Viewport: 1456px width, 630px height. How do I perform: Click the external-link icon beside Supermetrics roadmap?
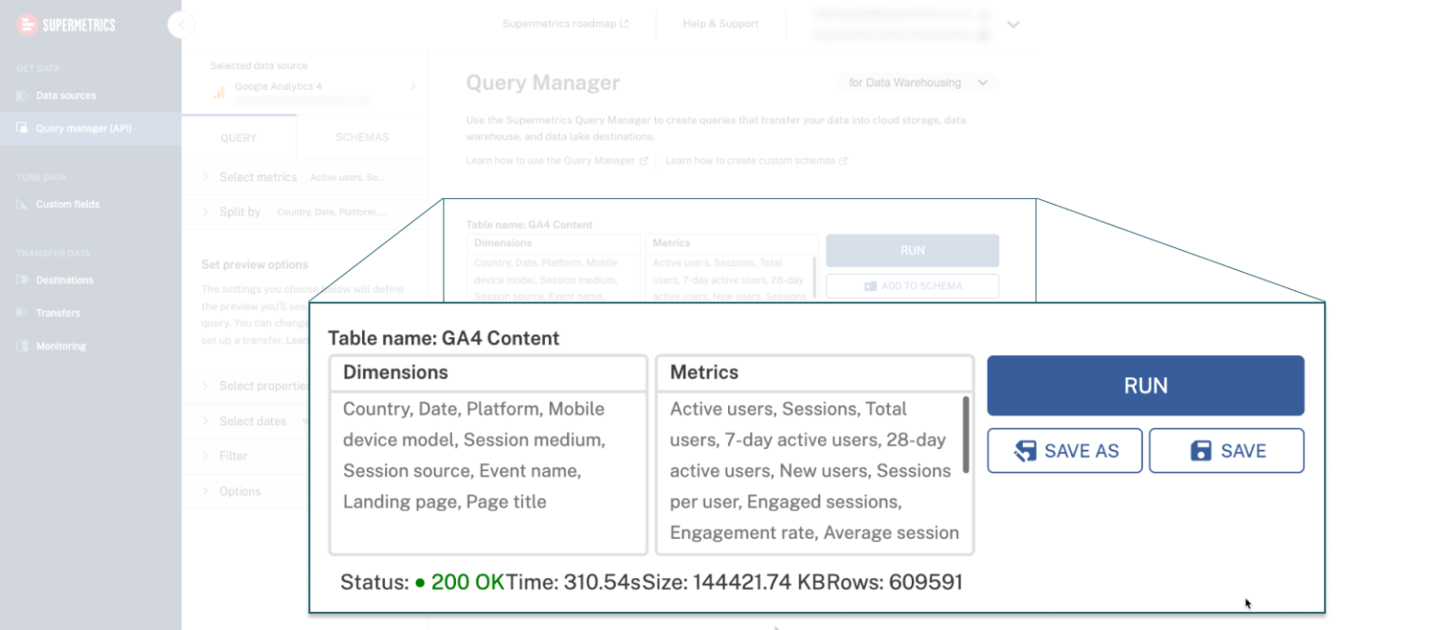point(627,24)
